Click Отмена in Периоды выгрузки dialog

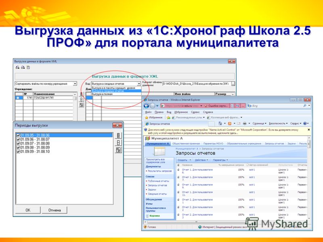[x=55, y=210]
